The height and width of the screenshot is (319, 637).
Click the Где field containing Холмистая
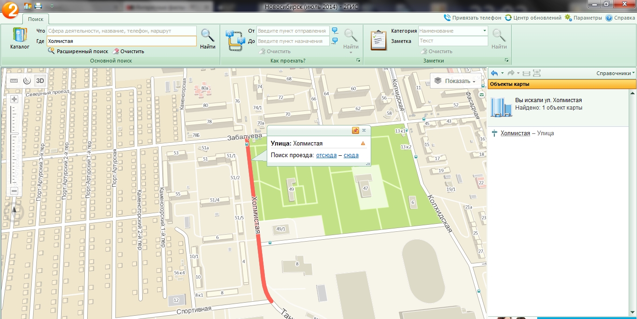pos(122,41)
